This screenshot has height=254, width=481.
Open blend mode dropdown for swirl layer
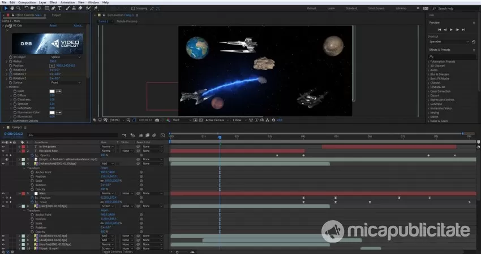point(108,206)
